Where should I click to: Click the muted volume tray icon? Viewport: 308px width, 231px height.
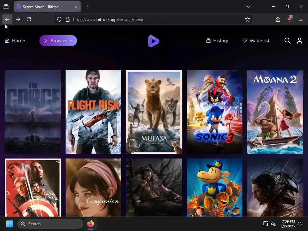(x=273, y=224)
